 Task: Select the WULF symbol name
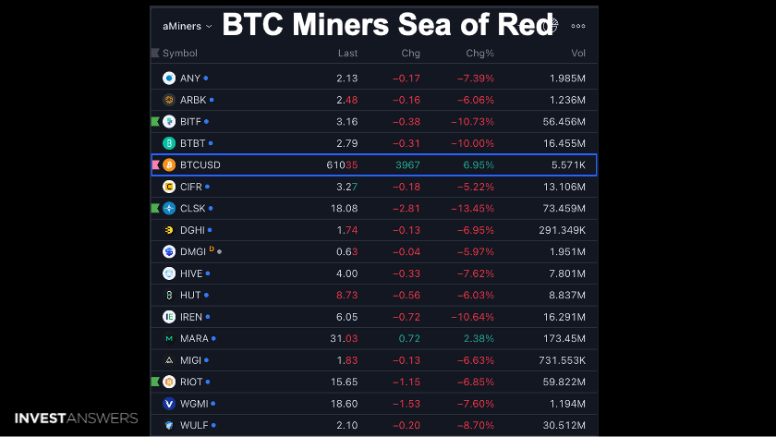click(194, 425)
